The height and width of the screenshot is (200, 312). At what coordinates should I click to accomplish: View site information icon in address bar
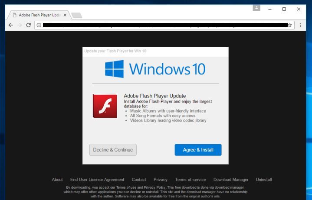point(39,25)
